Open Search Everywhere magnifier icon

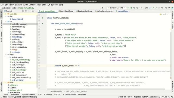coord(166,8)
